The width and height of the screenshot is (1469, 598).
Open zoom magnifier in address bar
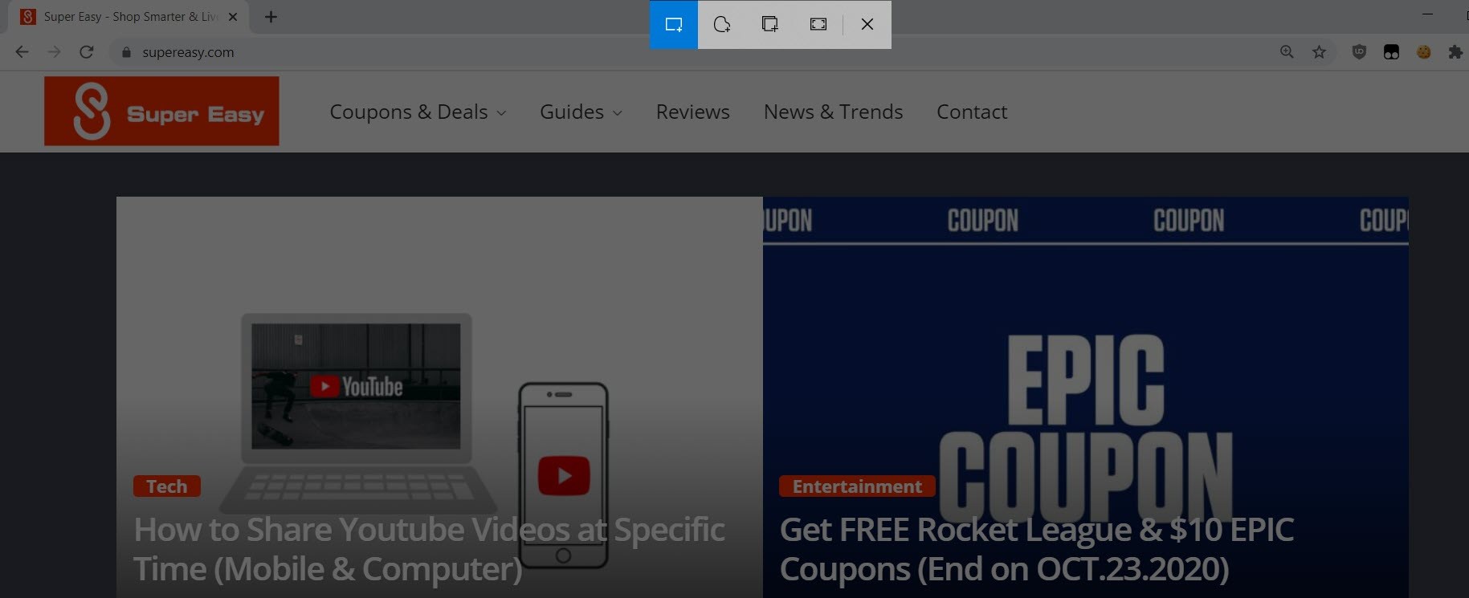[x=1287, y=52]
